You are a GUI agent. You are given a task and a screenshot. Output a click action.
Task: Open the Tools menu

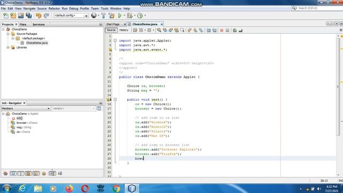coord(105,9)
